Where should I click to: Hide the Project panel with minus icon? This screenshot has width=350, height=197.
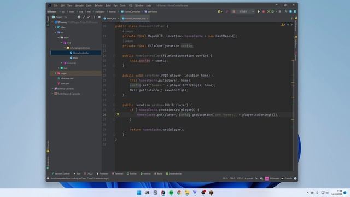coord(100,17)
